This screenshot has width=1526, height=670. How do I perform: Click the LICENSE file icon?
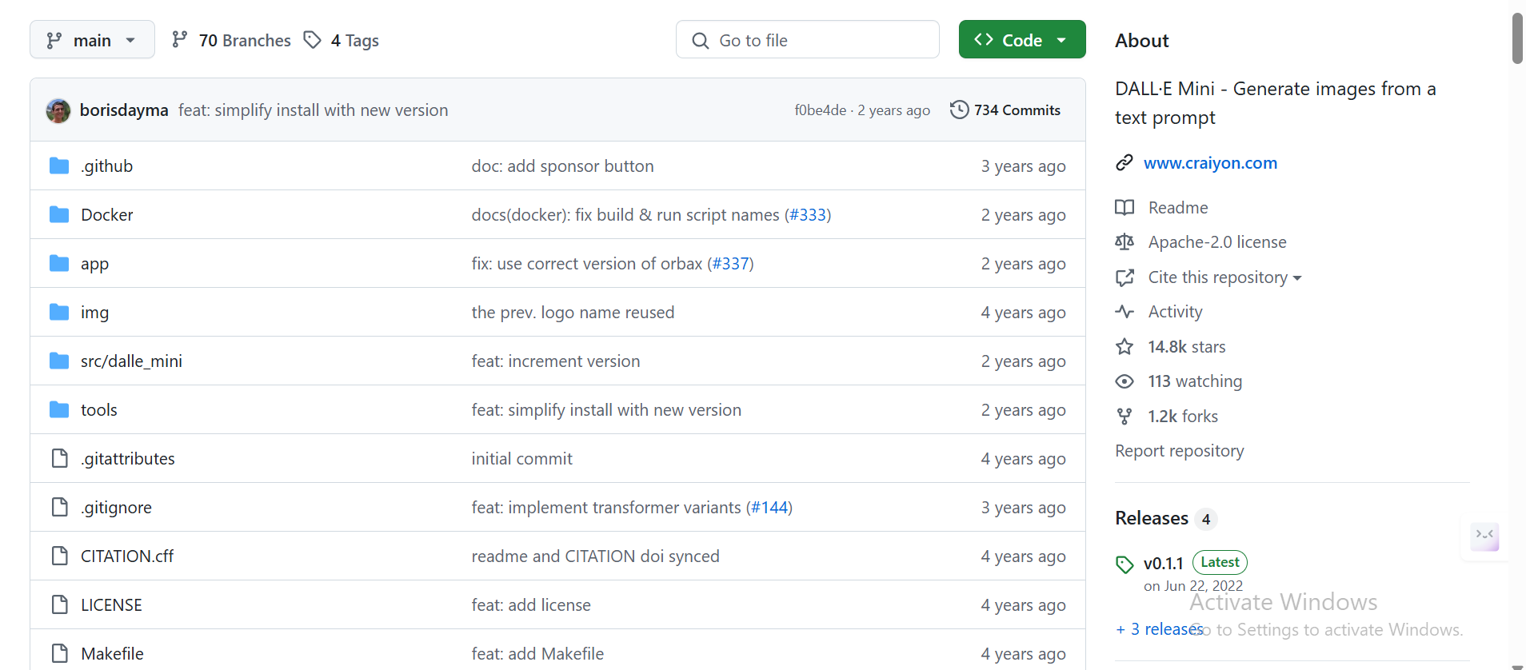tap(59, 604)
